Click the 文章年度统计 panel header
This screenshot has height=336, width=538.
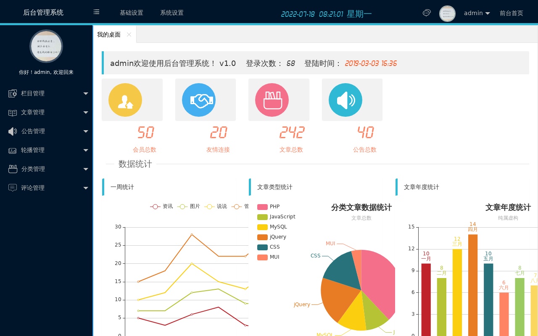[467, 187]
